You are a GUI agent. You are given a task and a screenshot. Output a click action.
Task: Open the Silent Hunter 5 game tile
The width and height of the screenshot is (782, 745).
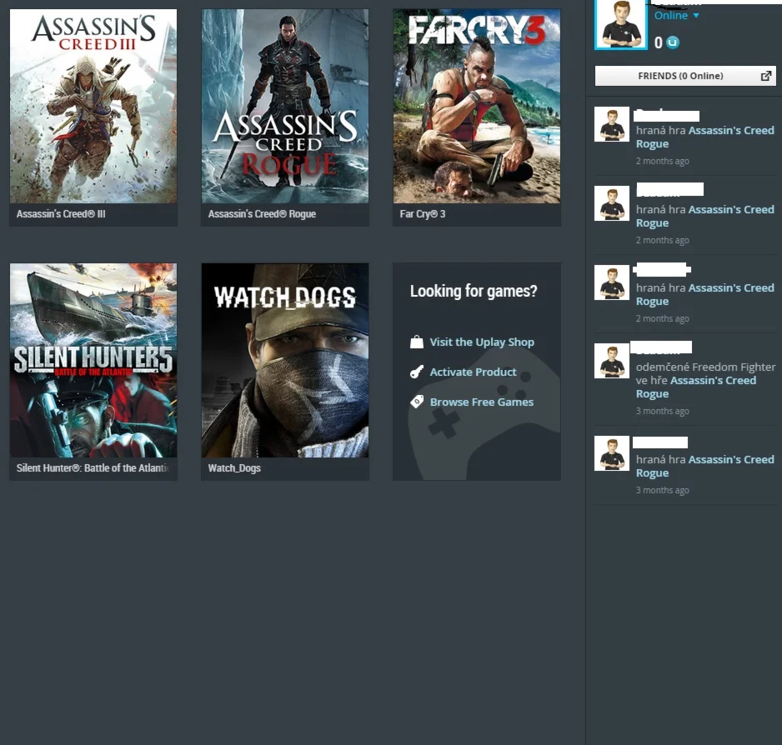pyautogui.click(x=93, y=360)
